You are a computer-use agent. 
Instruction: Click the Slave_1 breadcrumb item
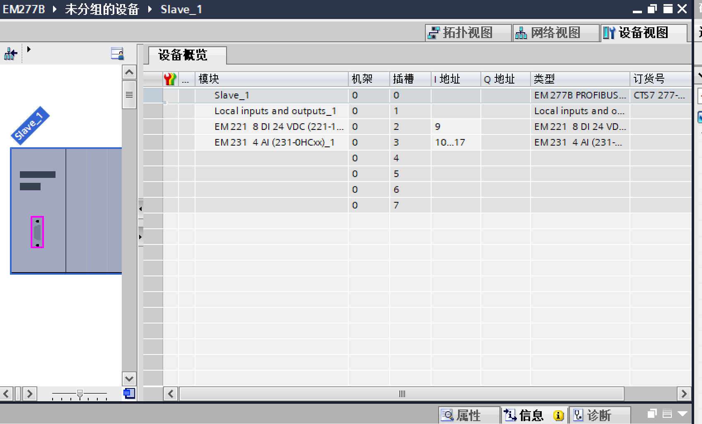click(181, 9)
